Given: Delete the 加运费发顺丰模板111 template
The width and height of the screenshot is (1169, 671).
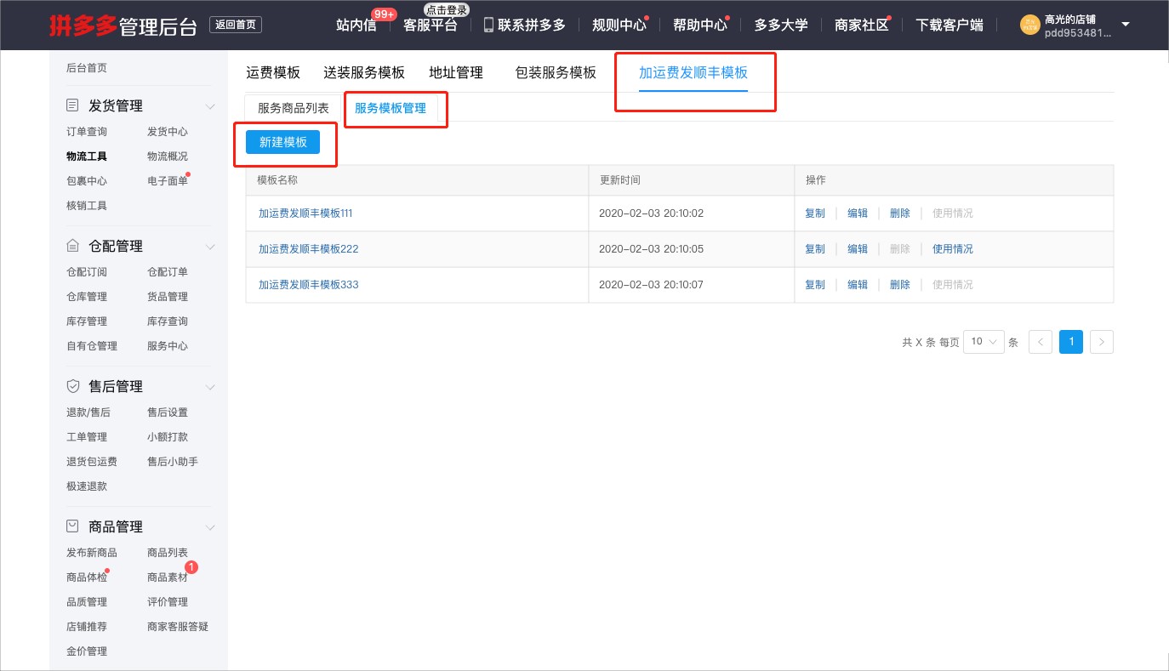Looking at the screenshot, I should tap(900, 213).
